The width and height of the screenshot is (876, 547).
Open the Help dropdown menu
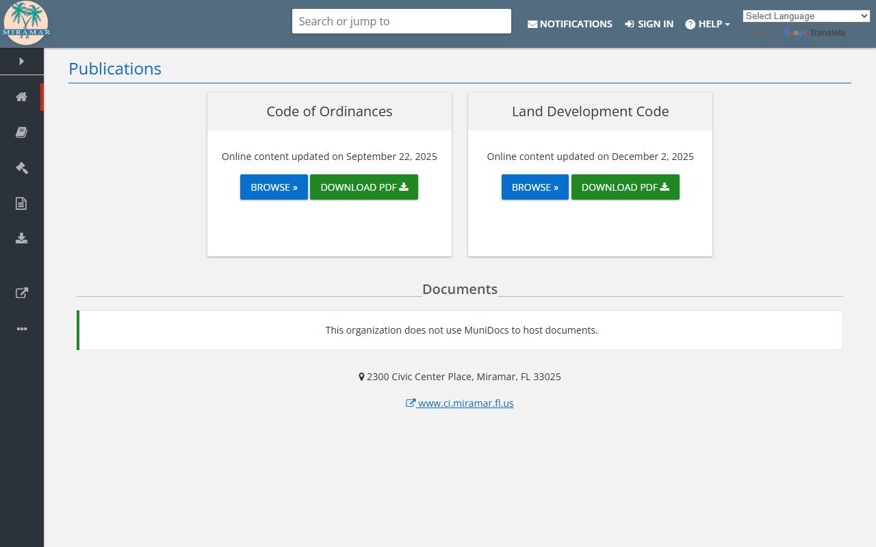click(708, 24)
